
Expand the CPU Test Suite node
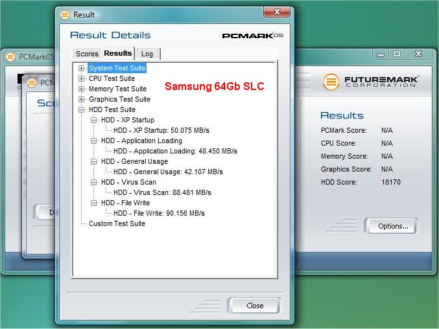(x=81, y=78)
